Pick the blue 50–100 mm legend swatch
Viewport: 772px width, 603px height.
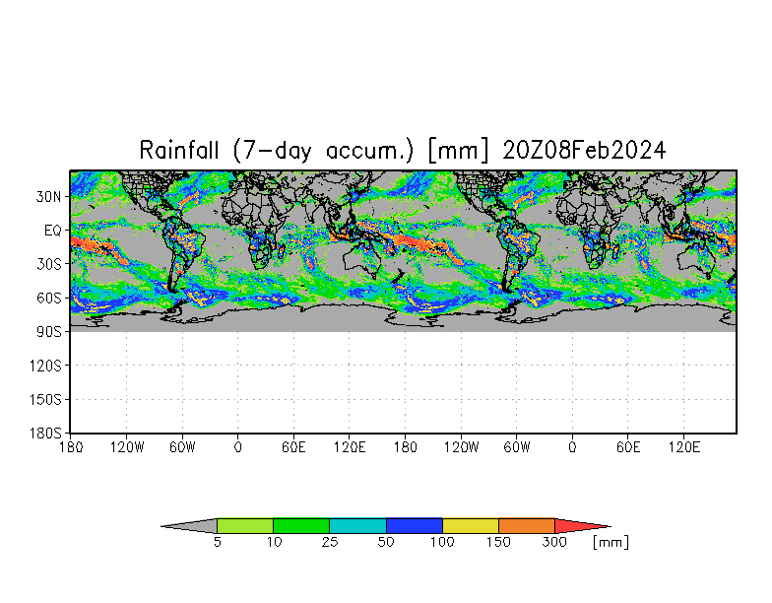(x=415, y=526)
